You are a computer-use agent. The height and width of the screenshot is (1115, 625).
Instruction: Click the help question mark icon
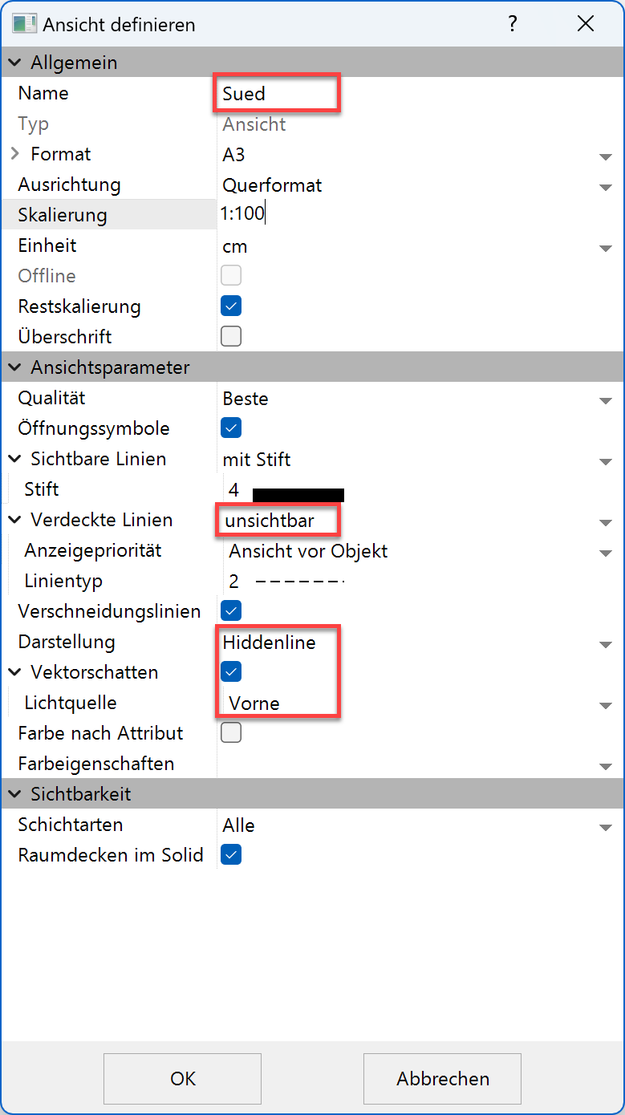tap(513, 24)
